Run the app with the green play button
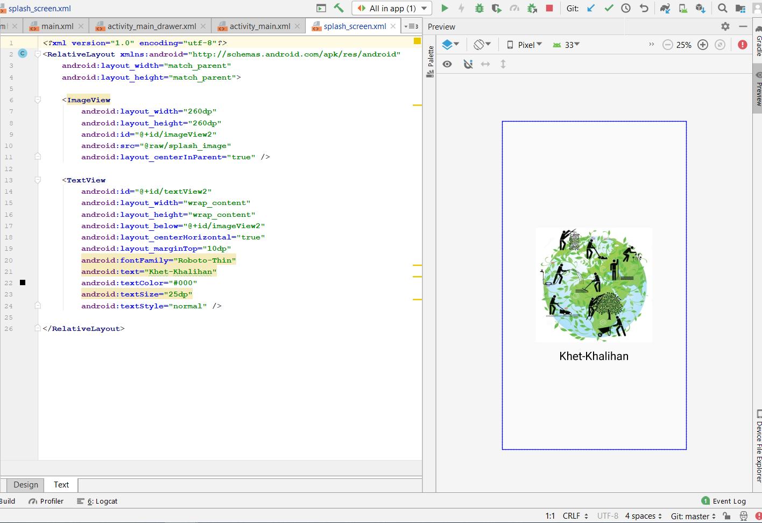762x523 pixels. pyautogui.click(x=444, y=8)
